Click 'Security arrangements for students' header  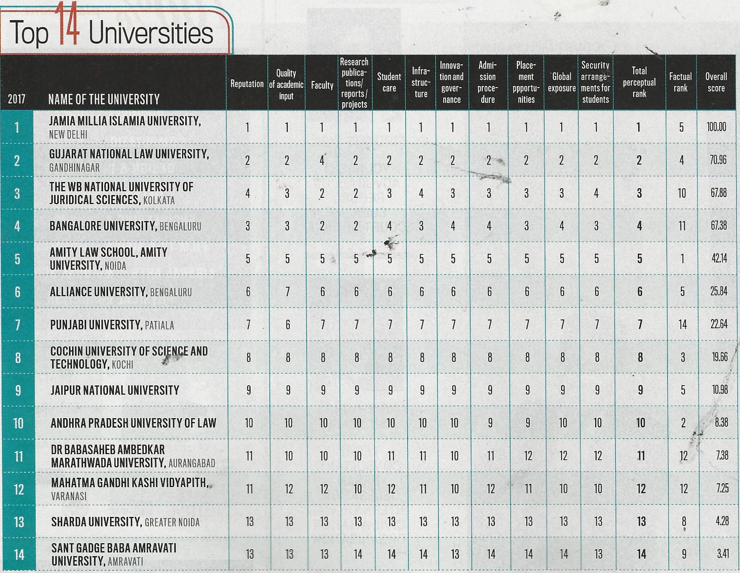595,82
